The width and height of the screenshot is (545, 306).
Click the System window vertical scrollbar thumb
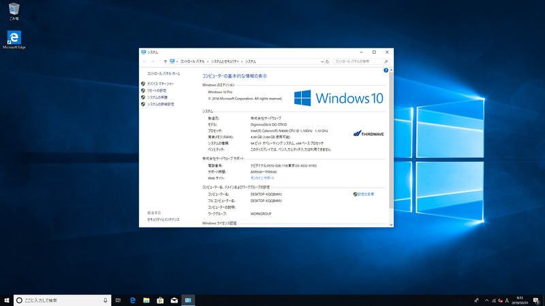click(391, 140)
